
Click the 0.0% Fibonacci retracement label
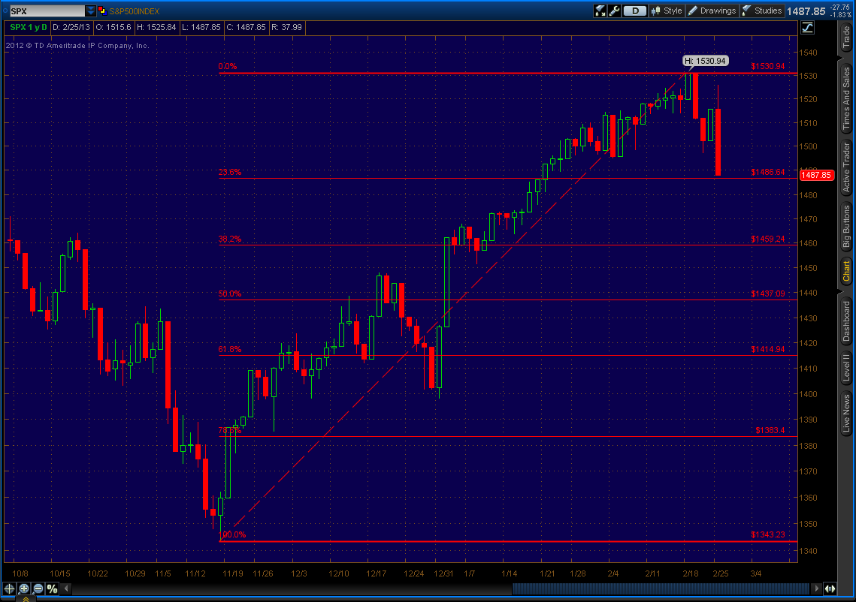(228, 67)
